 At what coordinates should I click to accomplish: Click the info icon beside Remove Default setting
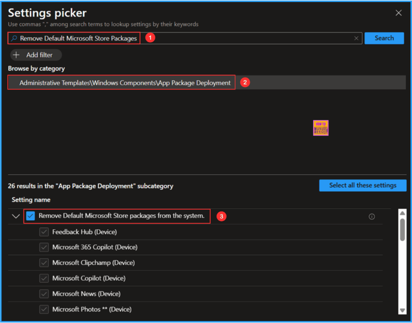(x=372, y=217)
